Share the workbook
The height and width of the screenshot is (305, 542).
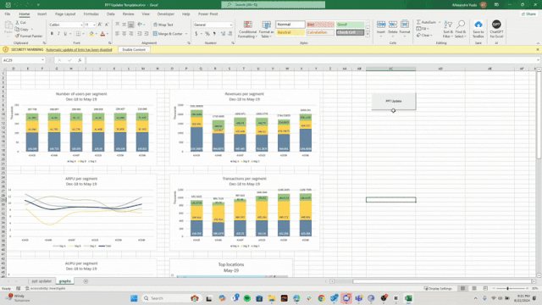[528, 14]
